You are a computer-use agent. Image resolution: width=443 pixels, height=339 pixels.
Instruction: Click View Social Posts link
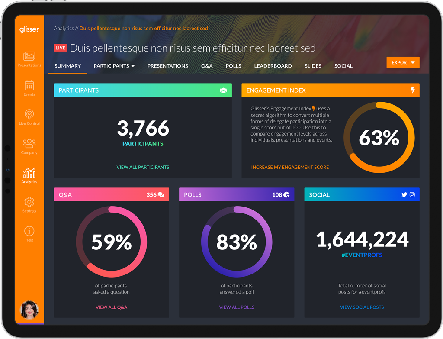(x=362, y=307)
